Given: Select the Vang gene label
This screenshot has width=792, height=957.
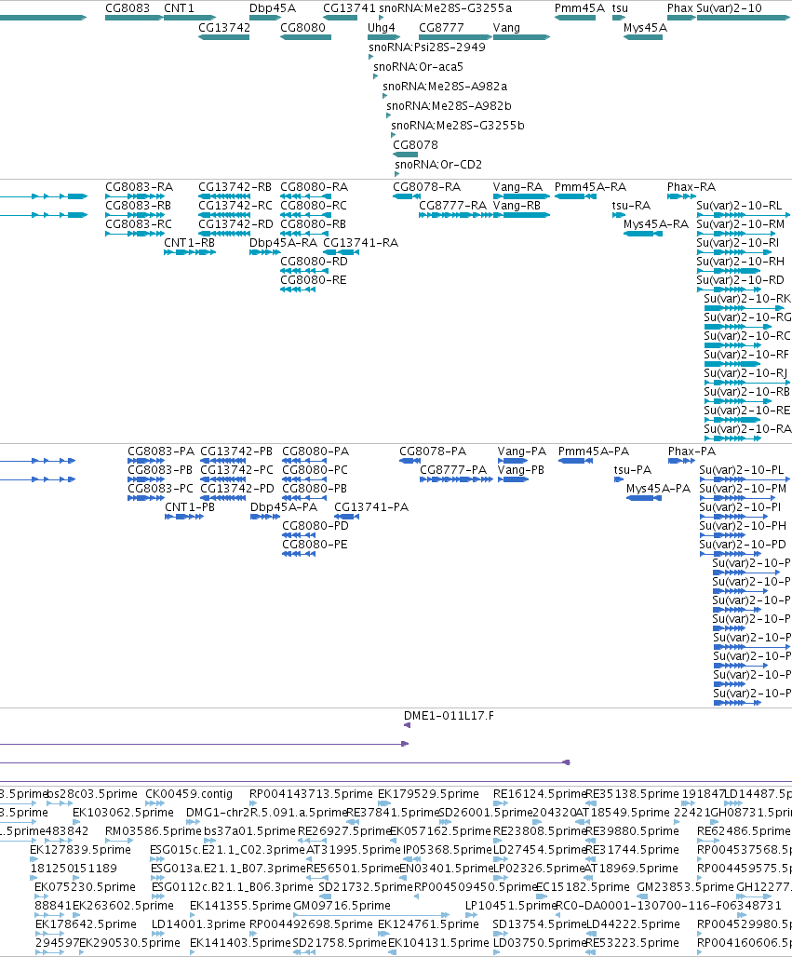Looking at the screenshot, I should 506,28.
